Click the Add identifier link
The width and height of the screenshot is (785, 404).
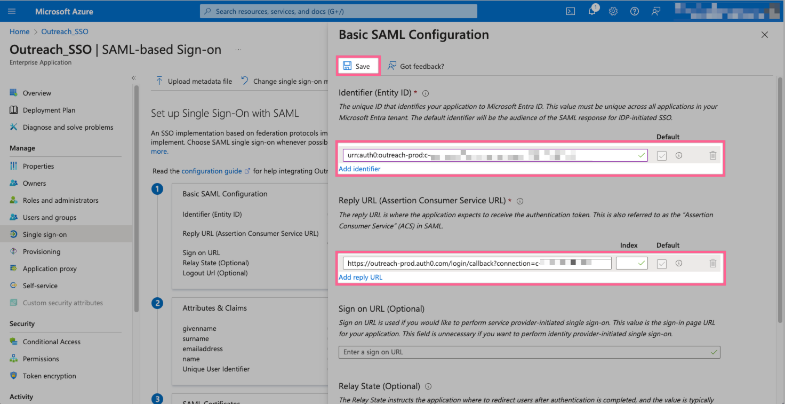[359, 169]
